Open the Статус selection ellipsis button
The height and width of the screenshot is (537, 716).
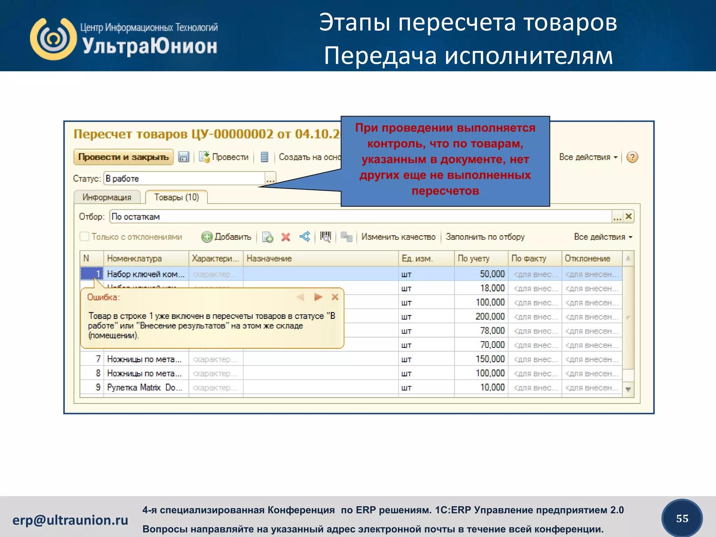pos(271,179)
